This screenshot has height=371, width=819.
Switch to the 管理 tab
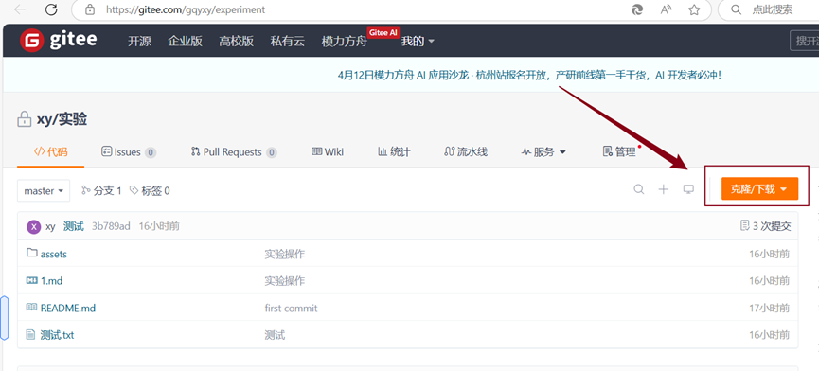pos(619,152)
